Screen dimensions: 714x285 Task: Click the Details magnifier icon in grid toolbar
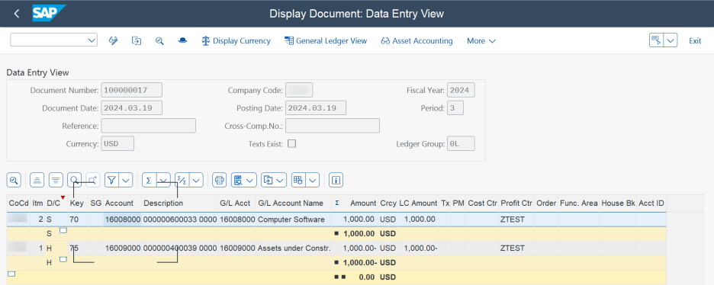14,180
